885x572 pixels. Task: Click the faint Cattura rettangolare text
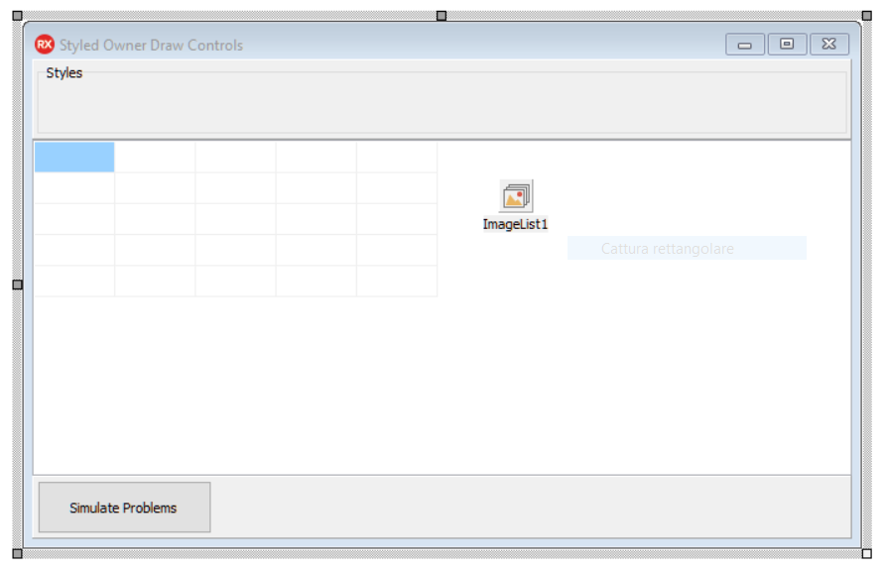click(x=667, y=249)
